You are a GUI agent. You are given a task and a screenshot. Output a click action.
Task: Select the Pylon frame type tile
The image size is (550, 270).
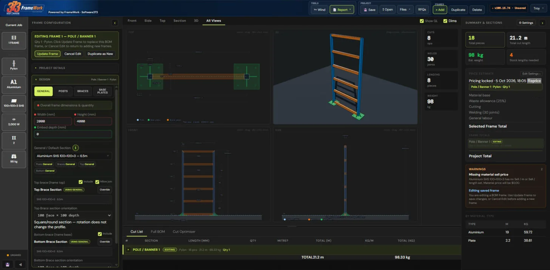pos(14,66)
